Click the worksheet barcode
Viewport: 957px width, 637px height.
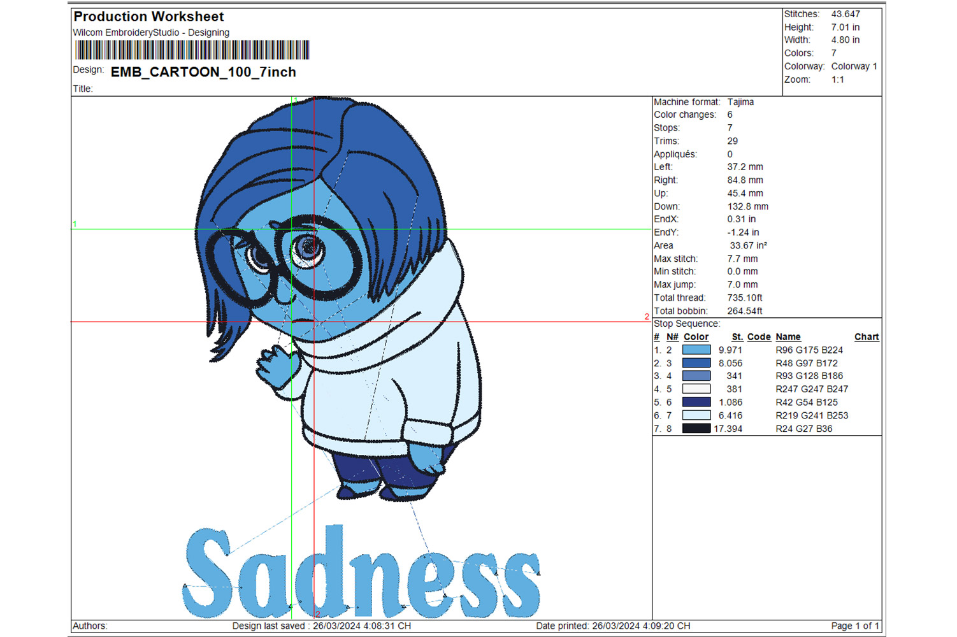click(x=192, y=50)
